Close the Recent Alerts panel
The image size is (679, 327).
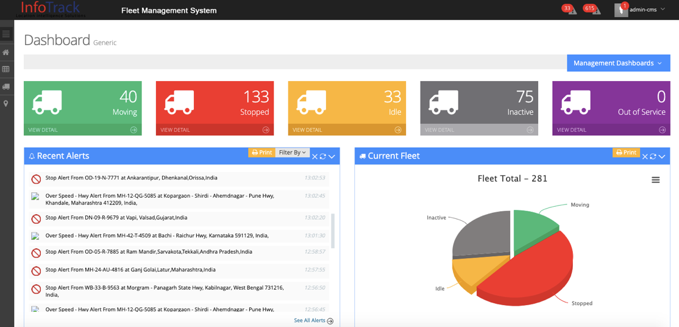pos(315,157)
